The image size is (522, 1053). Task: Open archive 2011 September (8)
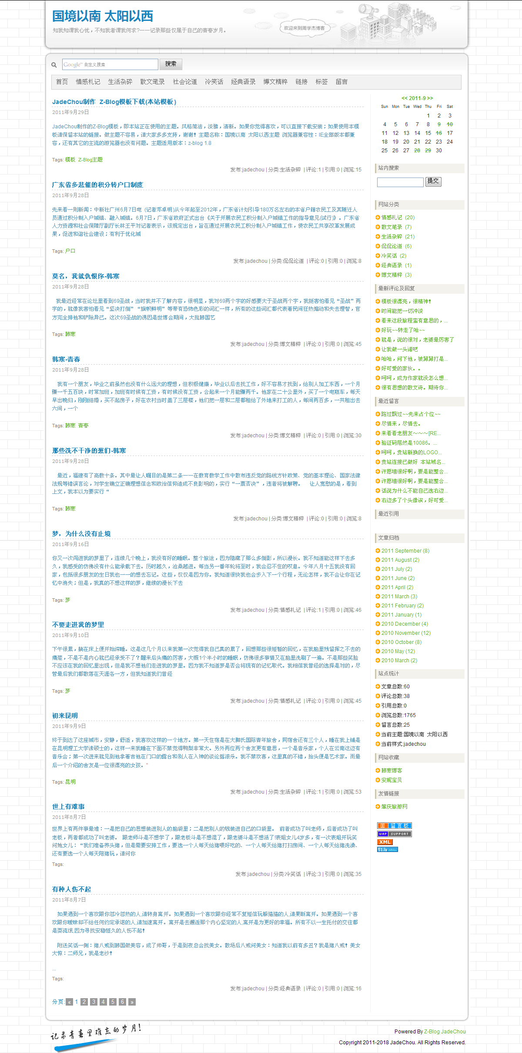(x=405, y=551)
